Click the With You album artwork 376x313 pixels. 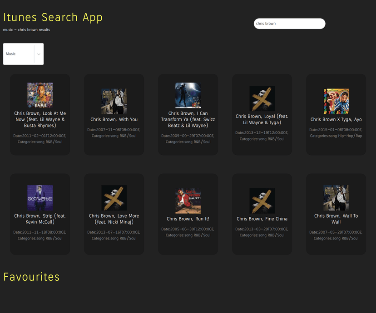click(x=114, y=101)
